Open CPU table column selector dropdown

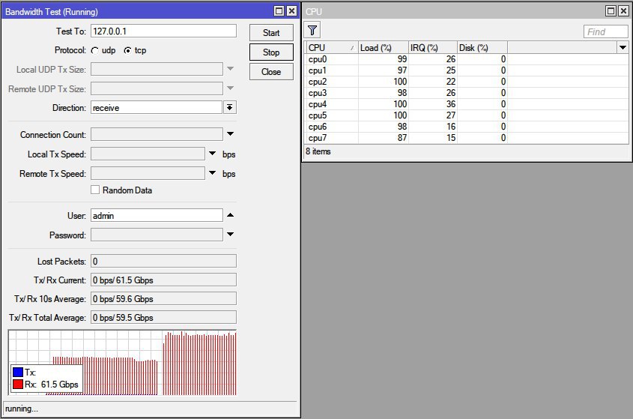623,48
